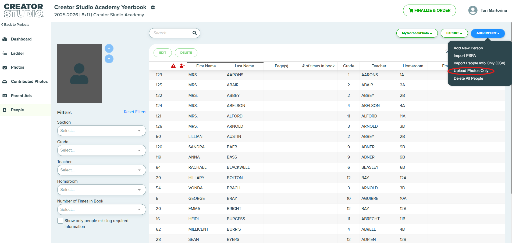Sort by '# of times in book' header
Viewport: 512px width, 243px height.
tap(318, 66)
